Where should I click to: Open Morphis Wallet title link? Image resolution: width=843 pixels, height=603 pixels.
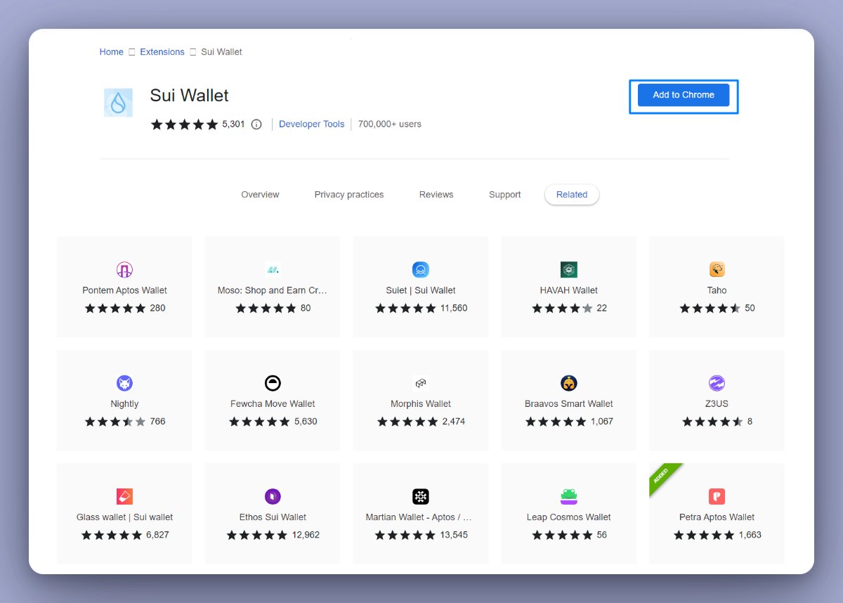(x=421, y=404)
